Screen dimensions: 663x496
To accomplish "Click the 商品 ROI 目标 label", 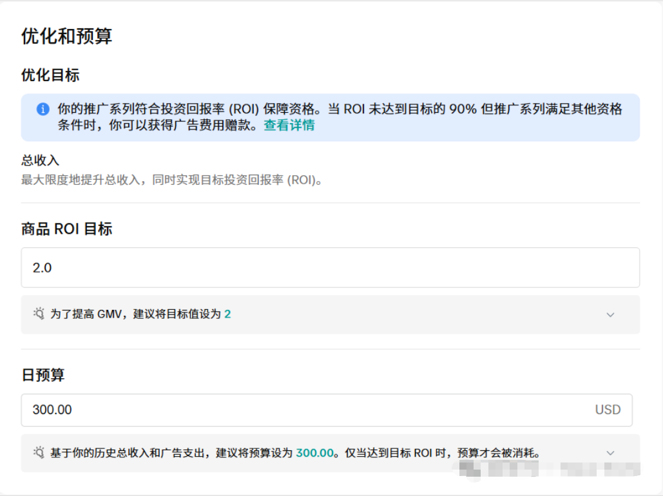I will (67, 229).
